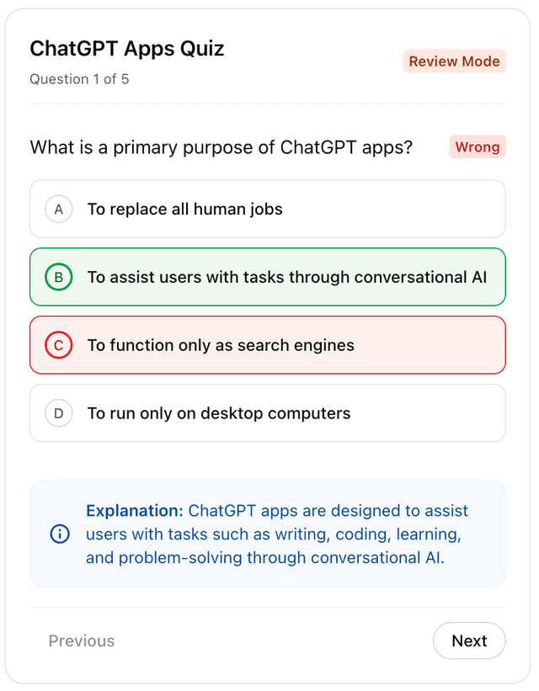Image resolution: width=539 pixels, height=691 pixels.
Task: Select answer "To replace all human jobs"
Action: [185, 209]
